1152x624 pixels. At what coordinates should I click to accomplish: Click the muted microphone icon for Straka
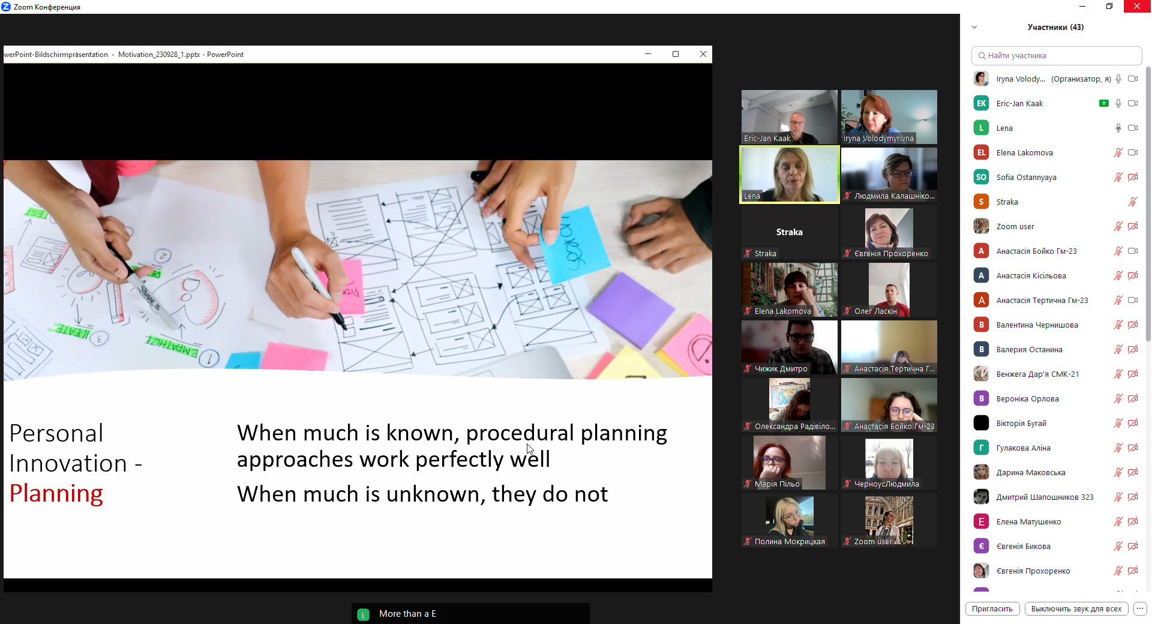coord(1133,202)
